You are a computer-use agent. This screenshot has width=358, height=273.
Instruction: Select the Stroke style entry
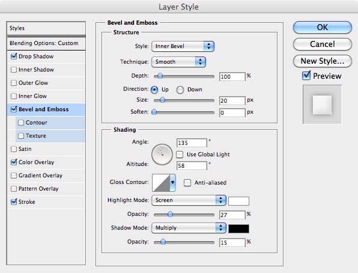[46, 202]
